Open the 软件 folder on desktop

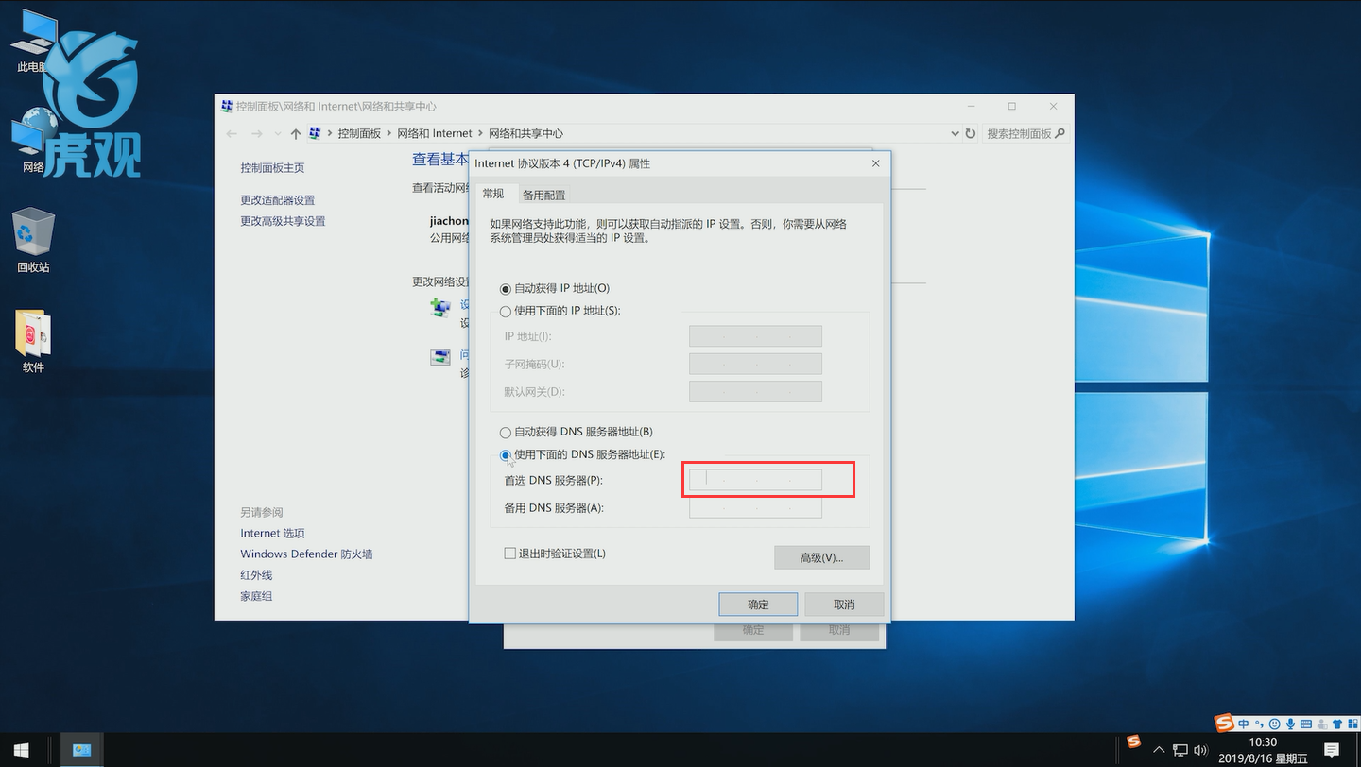click(33, 342)
